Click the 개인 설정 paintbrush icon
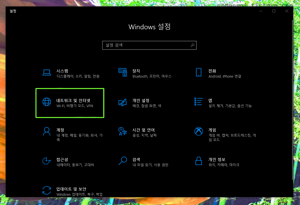The height and width of the screenshot is (205, 300). (123, 102)
